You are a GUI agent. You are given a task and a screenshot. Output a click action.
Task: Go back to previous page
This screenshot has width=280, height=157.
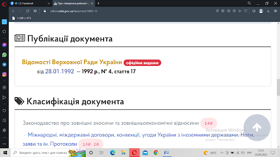[x=14, y=11]
